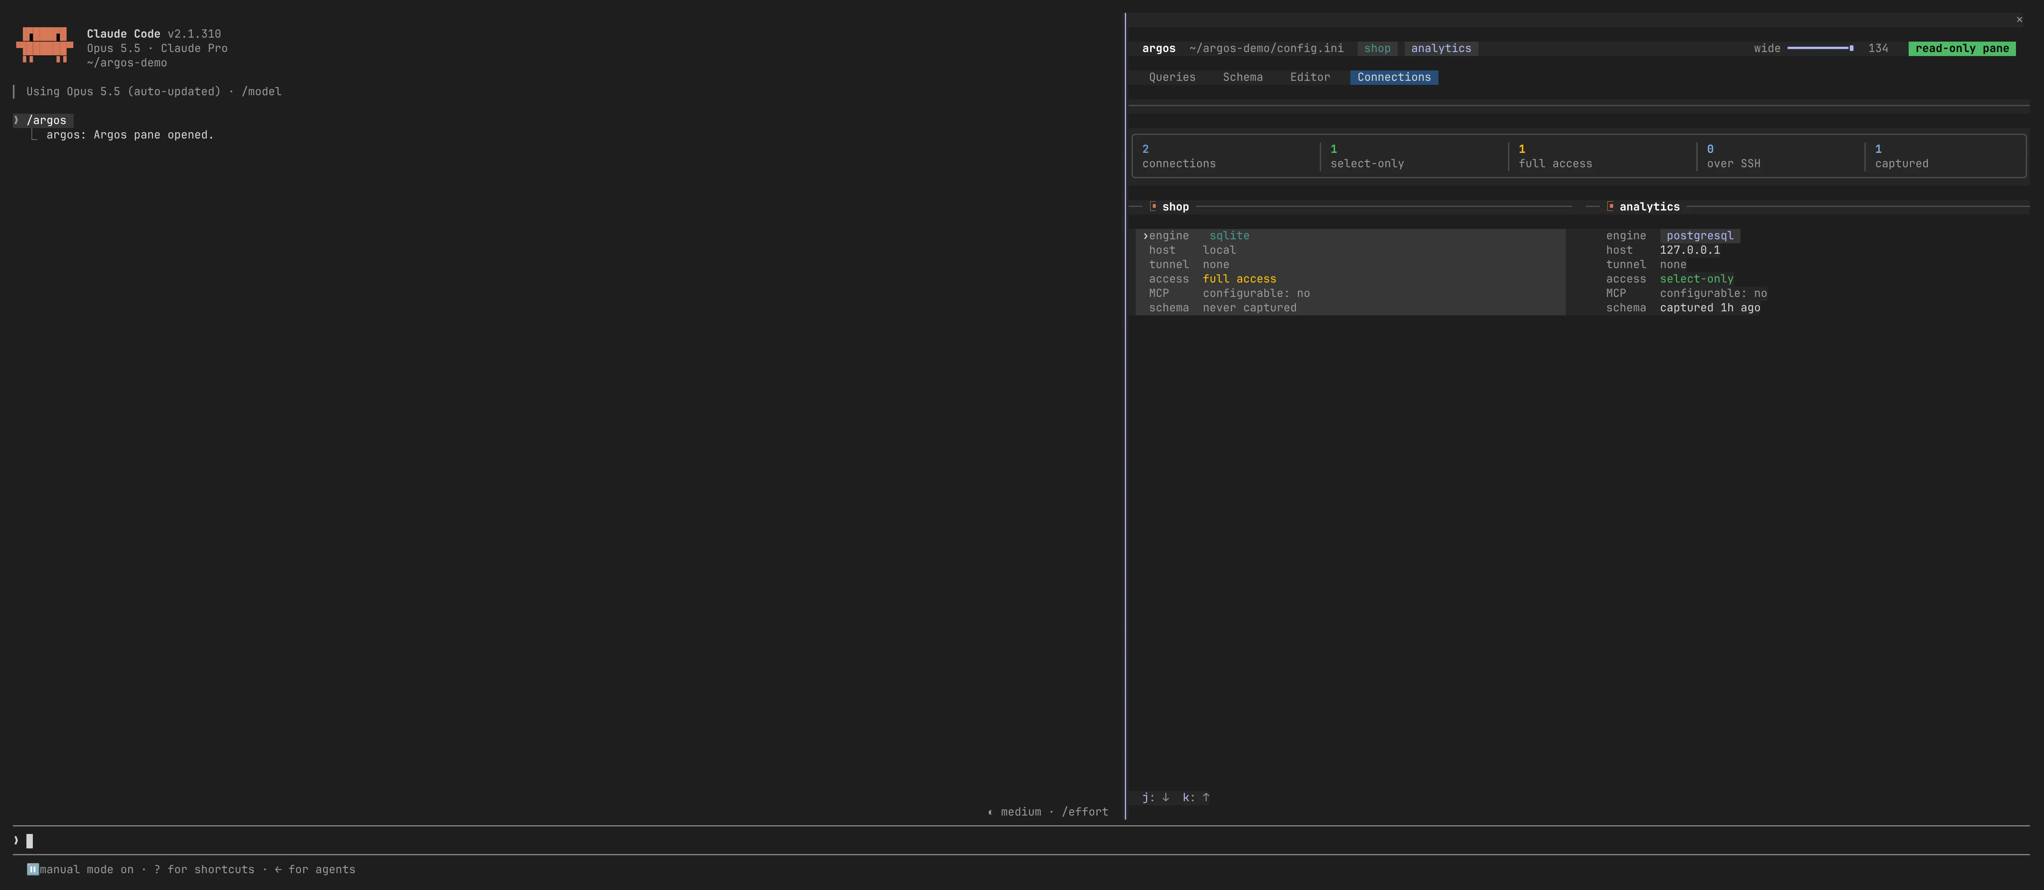Select the shop engine sqlite row
This screenshot has height=890, width=2044.
click(1350, 236)
